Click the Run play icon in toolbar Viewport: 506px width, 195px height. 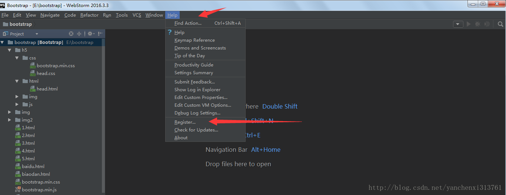tap(469, 24)
